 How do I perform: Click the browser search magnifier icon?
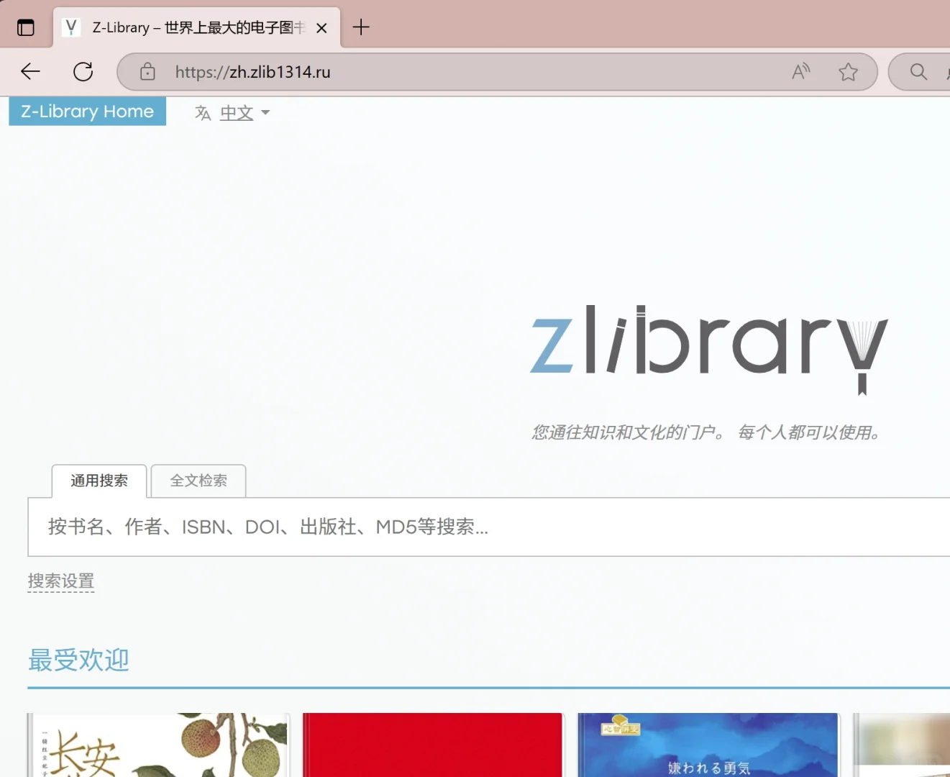pyautogui.click(x=918, y=71)
